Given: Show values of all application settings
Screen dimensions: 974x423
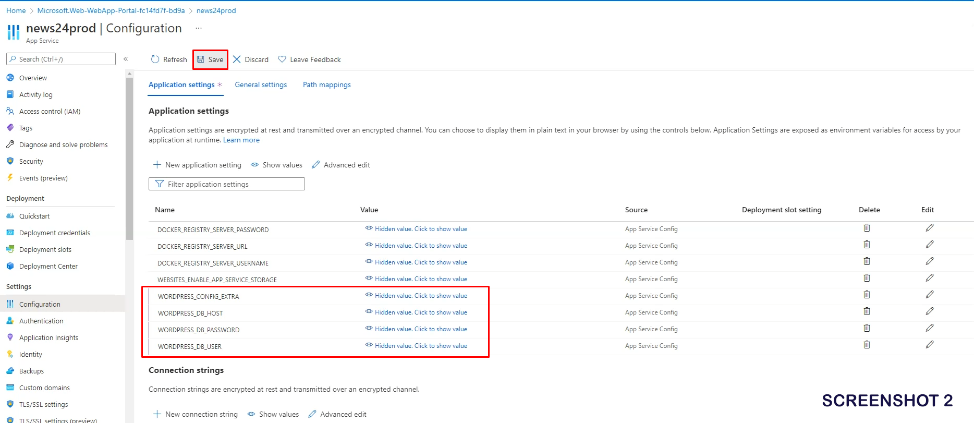Looking at the screenshot, I should (x=277, y=165).
